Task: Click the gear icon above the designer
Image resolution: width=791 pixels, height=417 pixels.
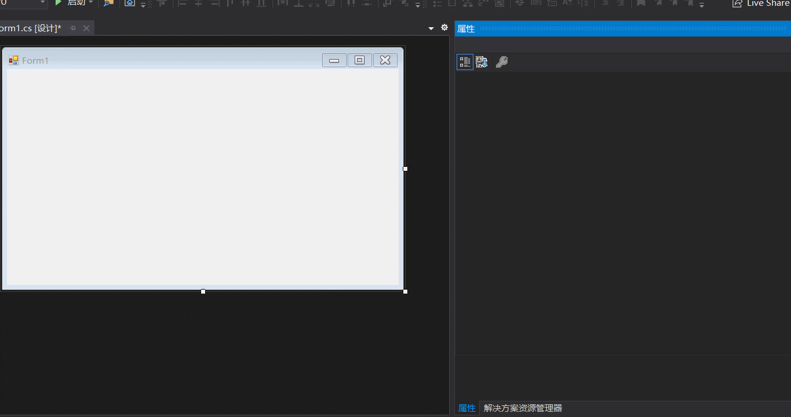Action: click(x=444, y=28)
